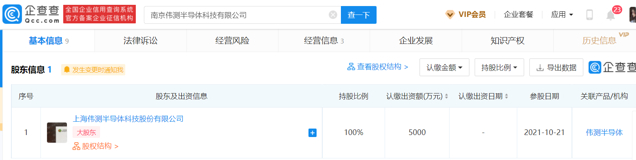Open 上海伟测半导体科技股份有限公司 shareholder link
This screenshot has height=160, width=636.
coord(128,119)
